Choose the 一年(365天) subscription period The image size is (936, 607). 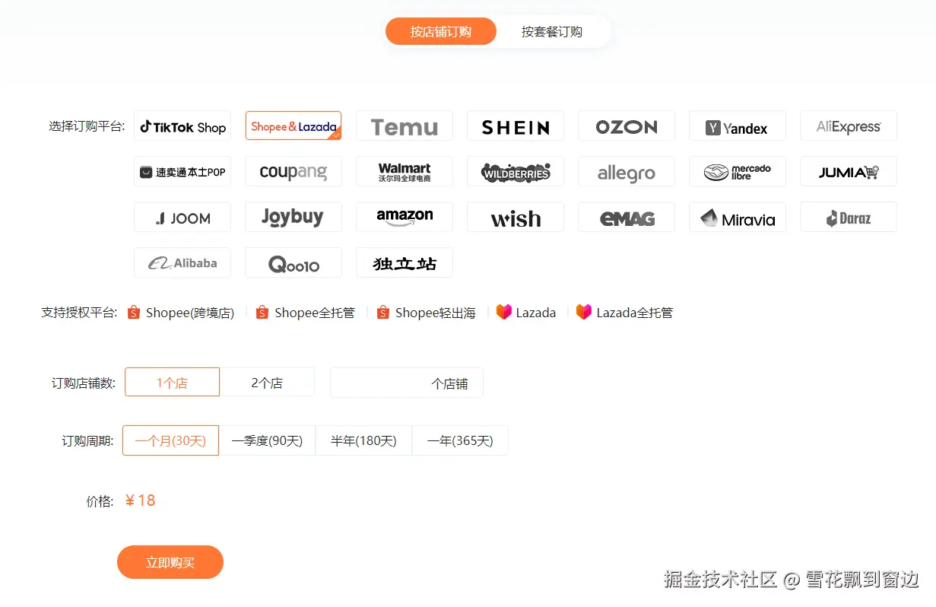coord(460,440)
